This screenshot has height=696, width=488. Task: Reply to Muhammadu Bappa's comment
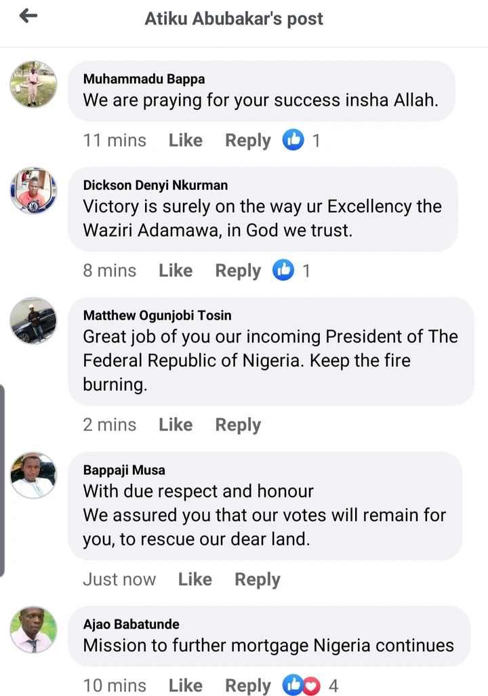[x=247, y=140]
